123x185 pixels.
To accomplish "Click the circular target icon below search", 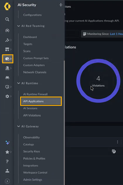I will point(7,30).
